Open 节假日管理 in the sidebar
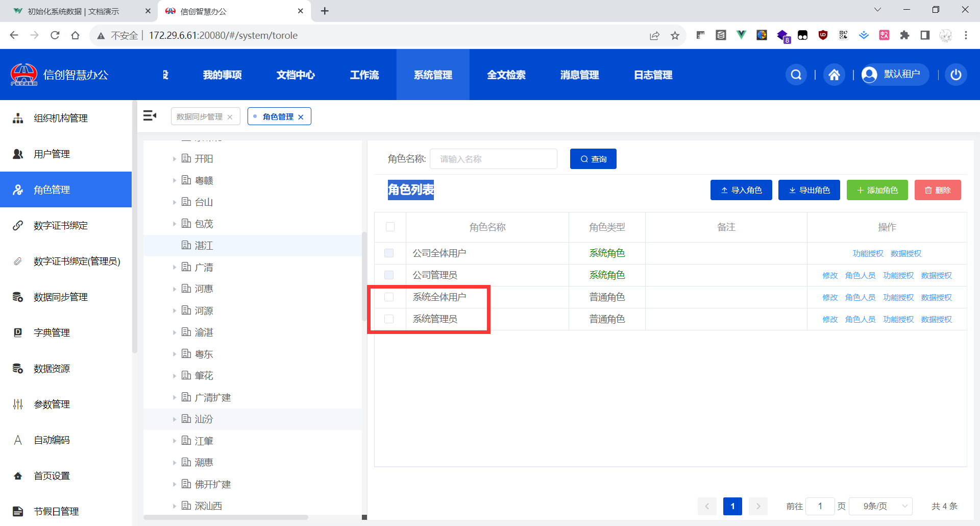Image resolution: width=980 pixels, height=526 pixels. pos(66,511)
